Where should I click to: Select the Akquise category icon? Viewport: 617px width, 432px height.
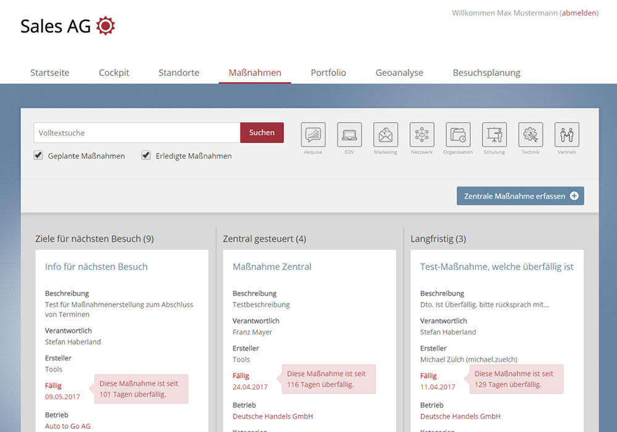pos(313,135)
